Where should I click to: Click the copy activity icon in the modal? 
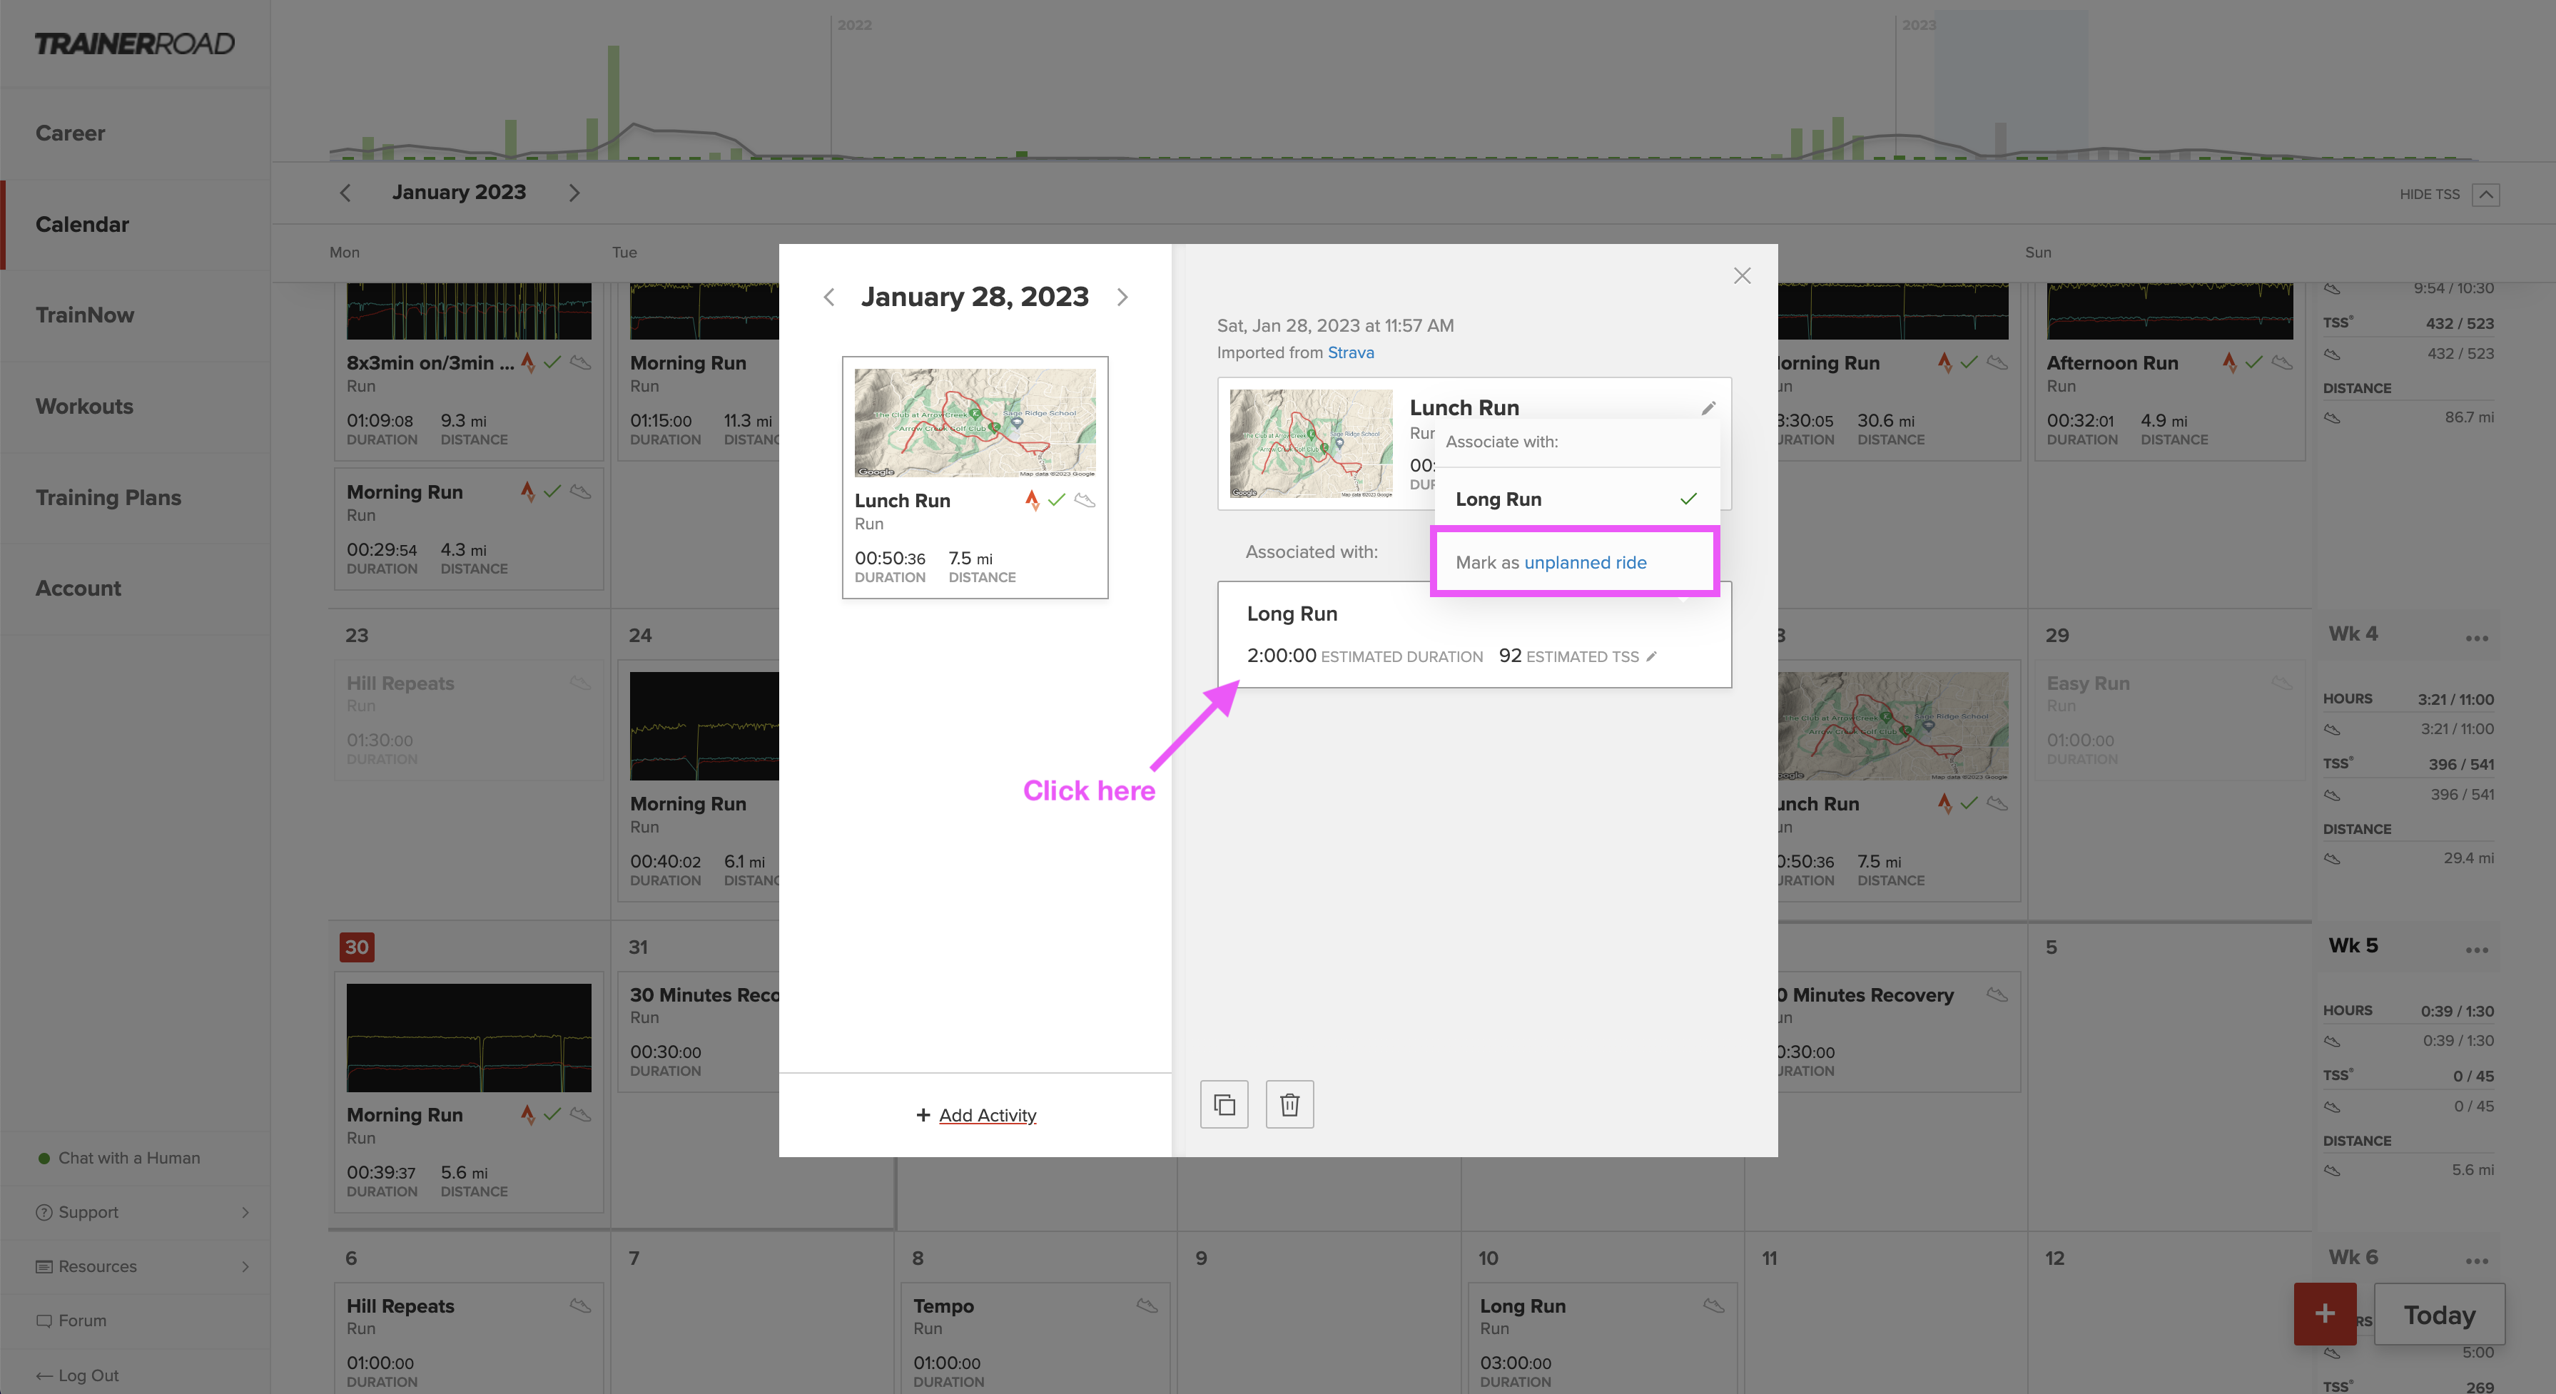pos(1224,1104)
